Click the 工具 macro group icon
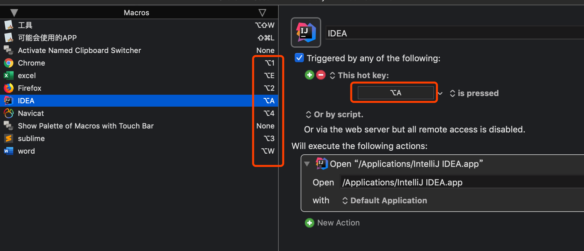Screen dimensions: 584x251 (x=9, y=25)
